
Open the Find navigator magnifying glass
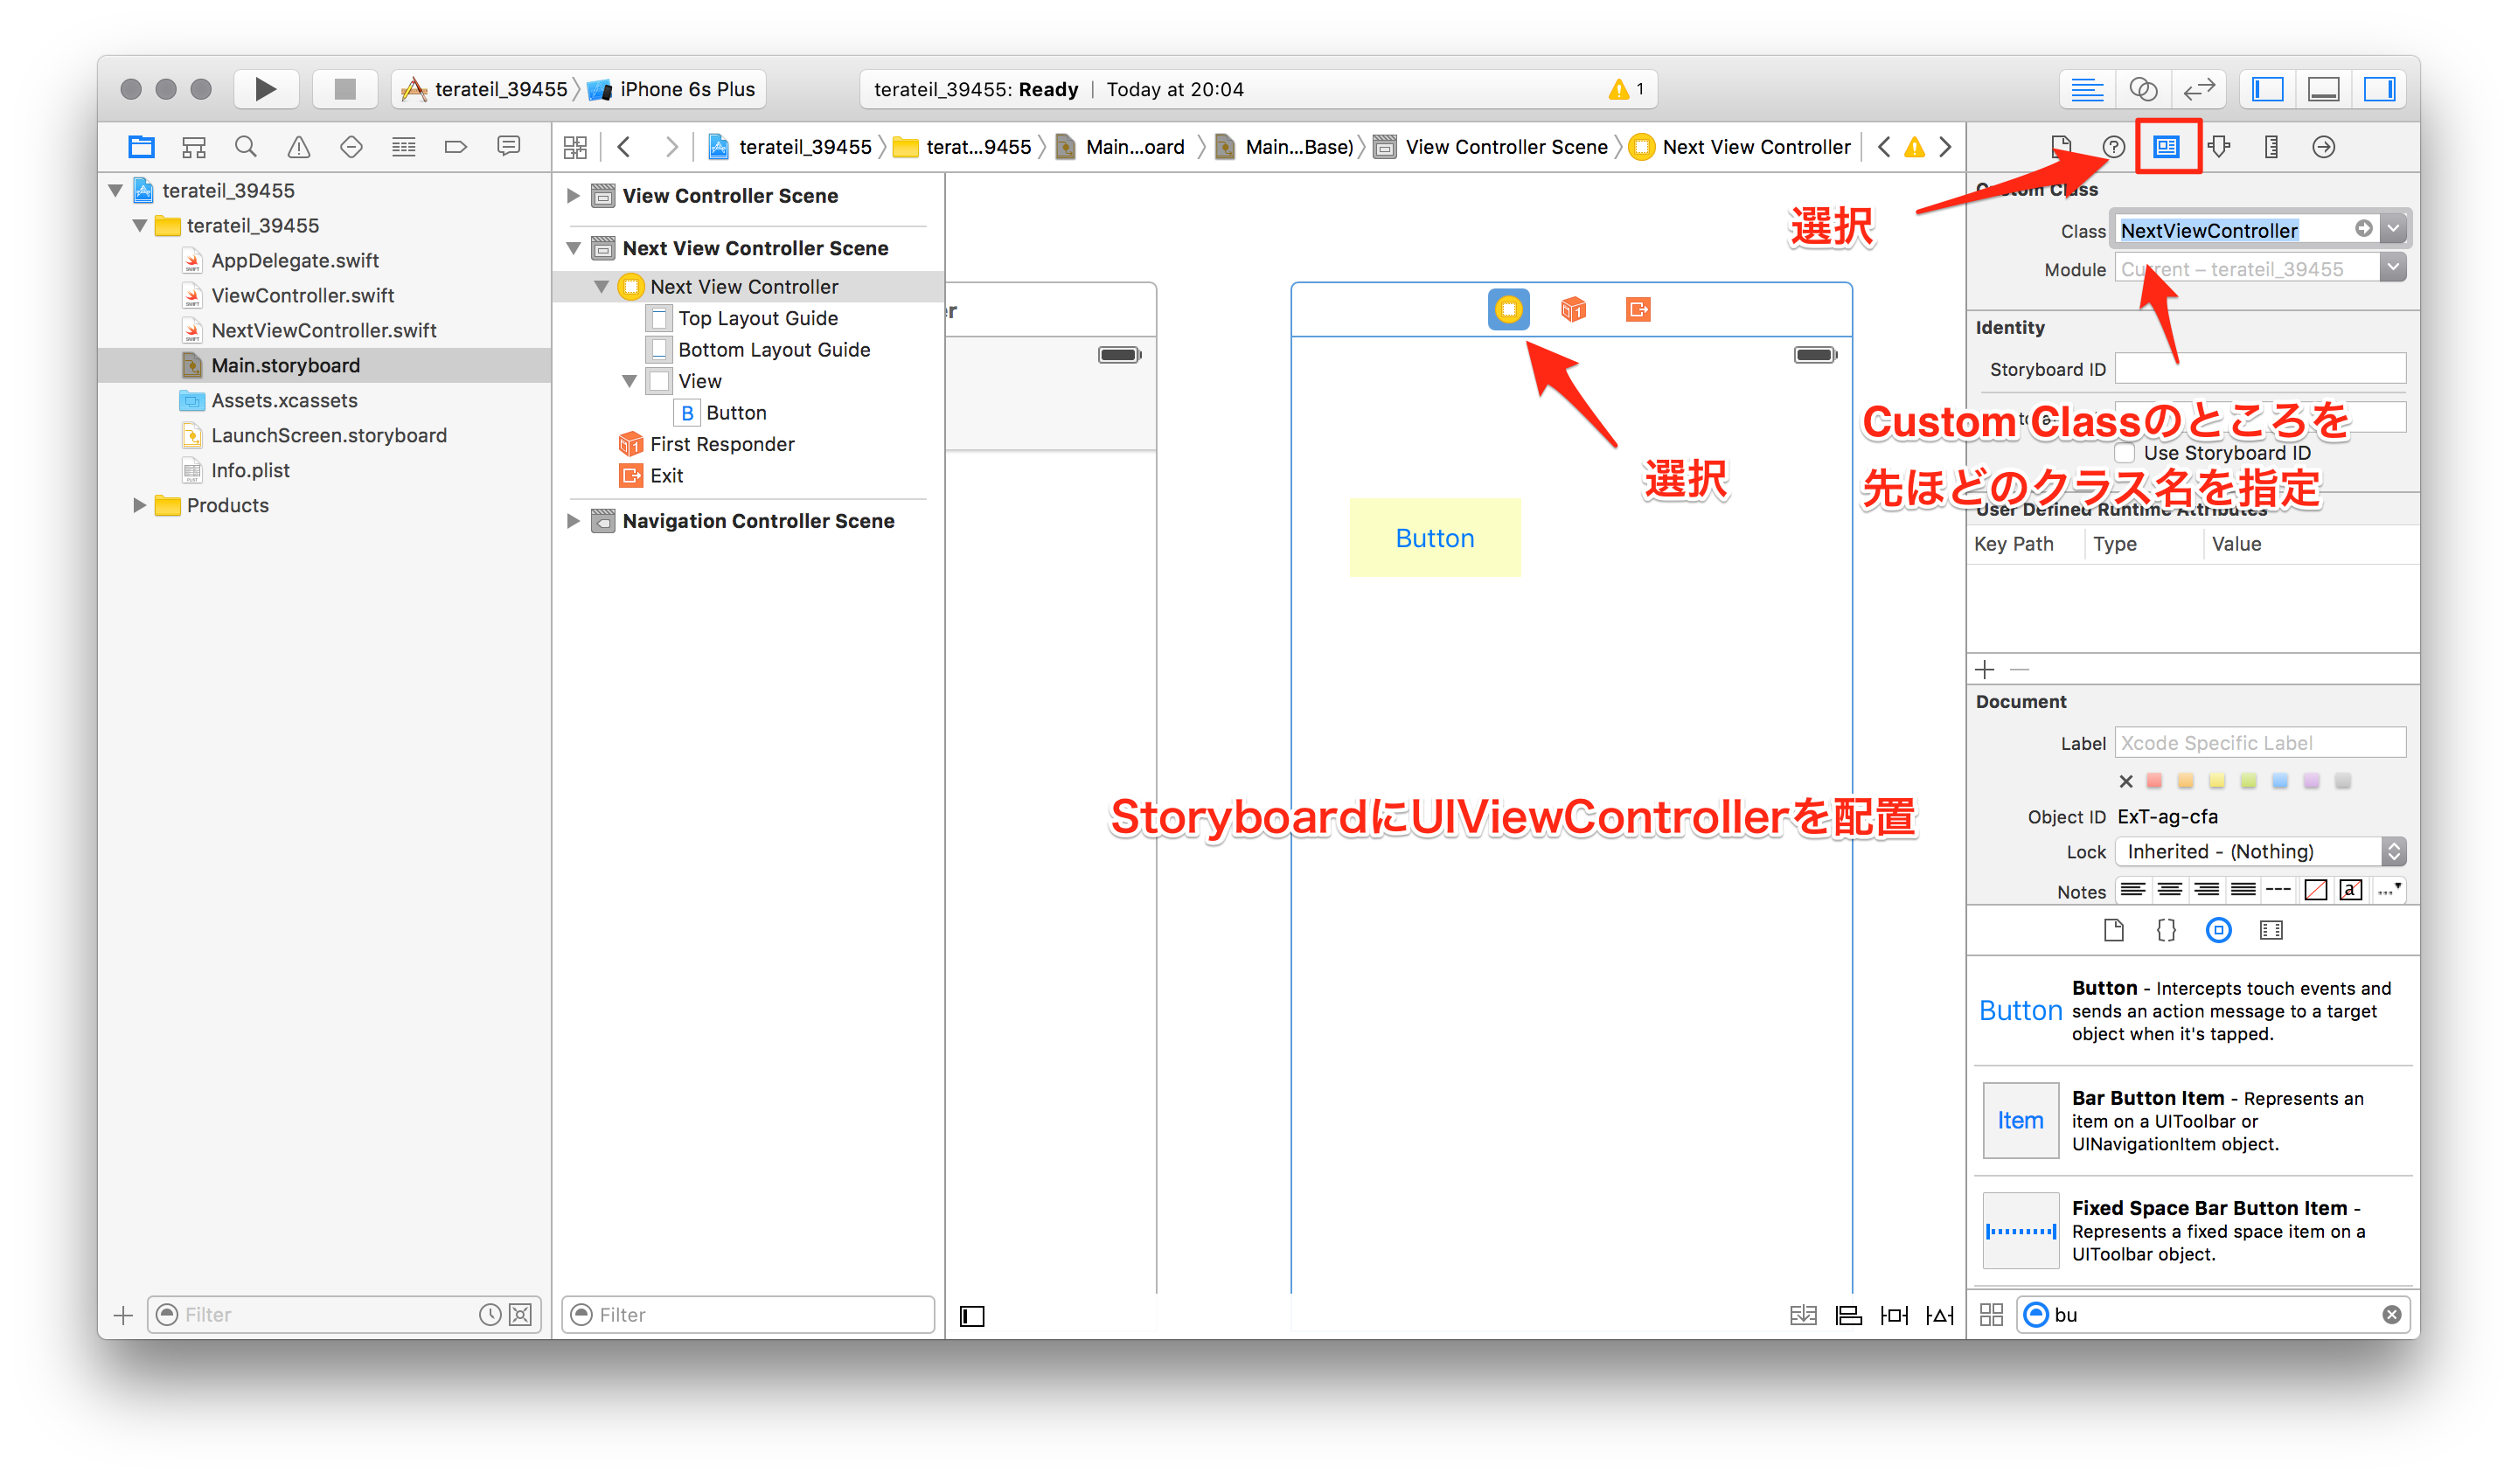point(246,146)
